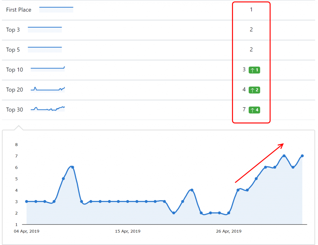Click the Top 10 count value 3
318x245 pixels.
point(244,70)
